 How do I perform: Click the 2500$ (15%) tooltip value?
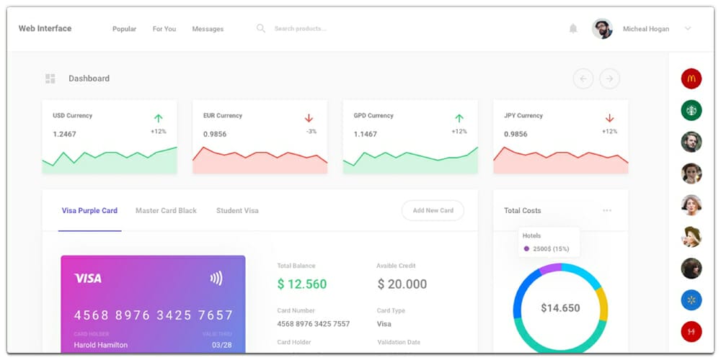coord(551,249)
